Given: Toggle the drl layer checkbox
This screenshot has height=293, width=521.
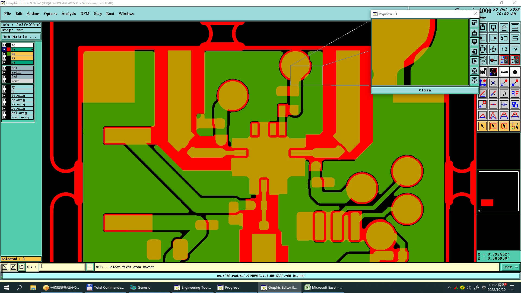Looking at the screenshot, I should [x=4, y=68].
